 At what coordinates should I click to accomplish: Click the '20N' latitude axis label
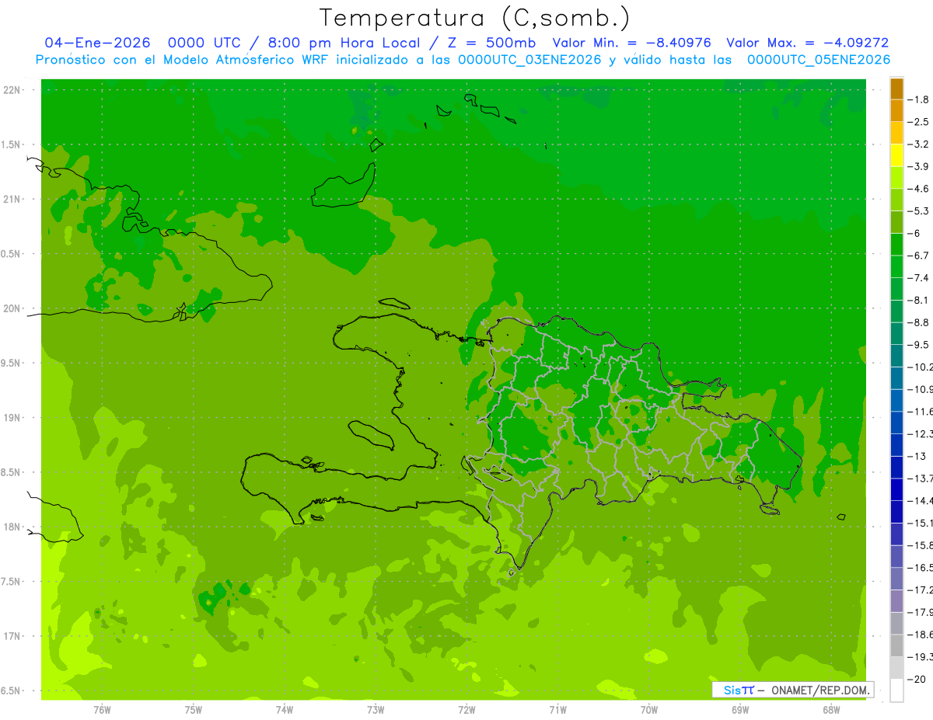tap(12, 308)
